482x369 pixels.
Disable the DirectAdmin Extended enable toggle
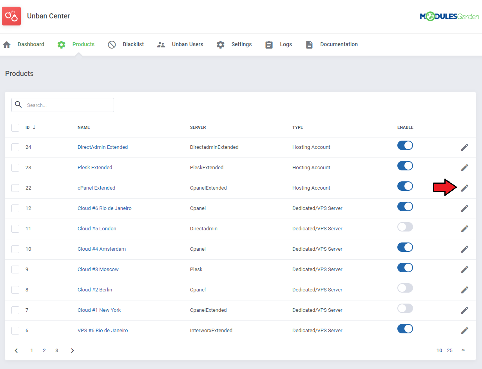(x=405, y=146)
